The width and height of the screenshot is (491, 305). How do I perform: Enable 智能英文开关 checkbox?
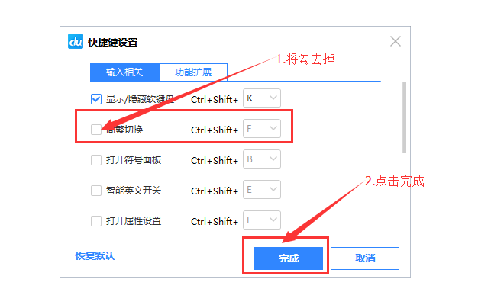click(x=96, y=191)
